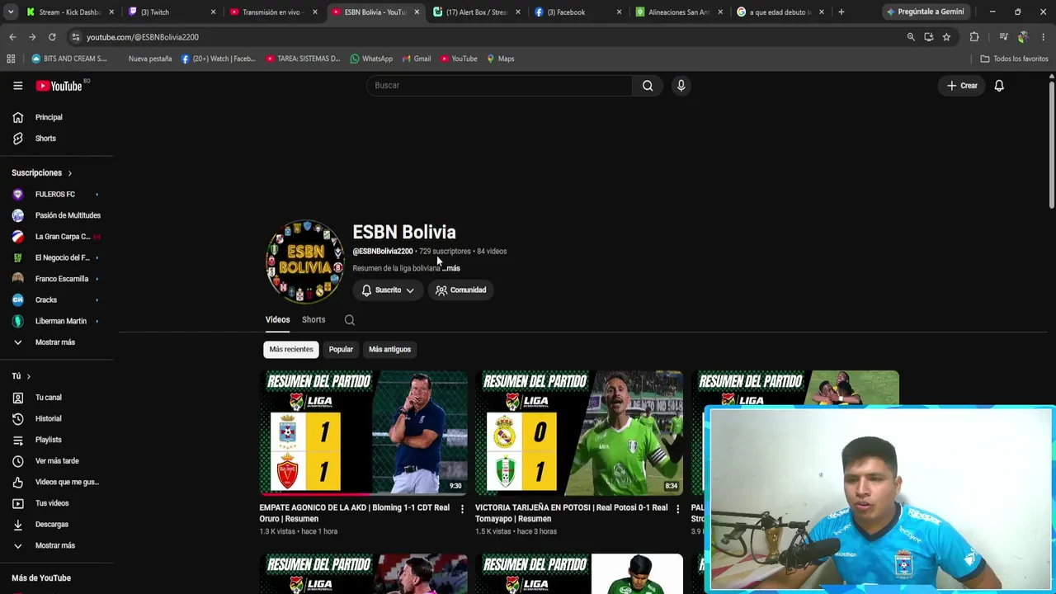Viewport: 1056px width, 594px height.
Task: Select the Más recientes filter chip
Action: (x=291, y=350)
